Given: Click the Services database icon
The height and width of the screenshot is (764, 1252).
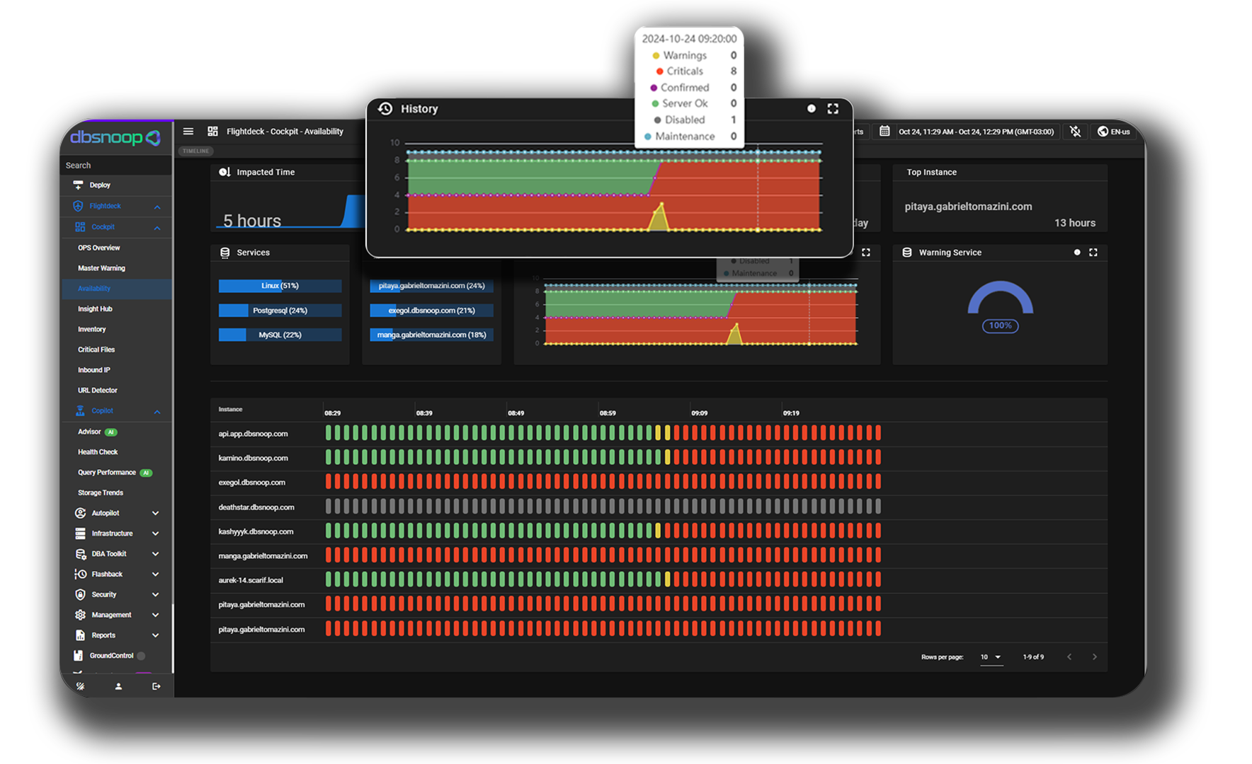Looking at the screenshot, I should [225, 253].
